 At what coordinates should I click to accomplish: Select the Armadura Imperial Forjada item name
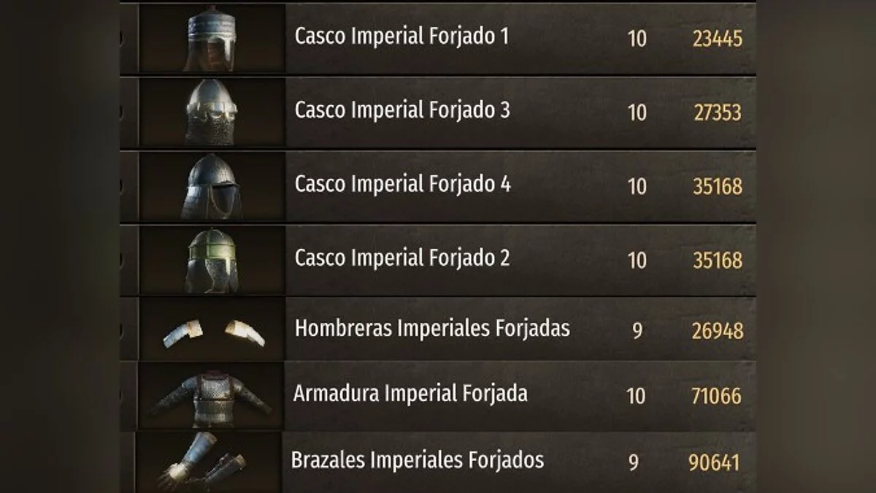410,394
